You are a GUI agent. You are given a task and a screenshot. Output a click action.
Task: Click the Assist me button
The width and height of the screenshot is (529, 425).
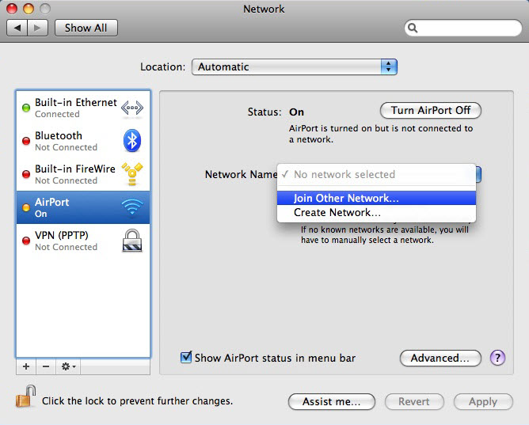coord(331,401)
